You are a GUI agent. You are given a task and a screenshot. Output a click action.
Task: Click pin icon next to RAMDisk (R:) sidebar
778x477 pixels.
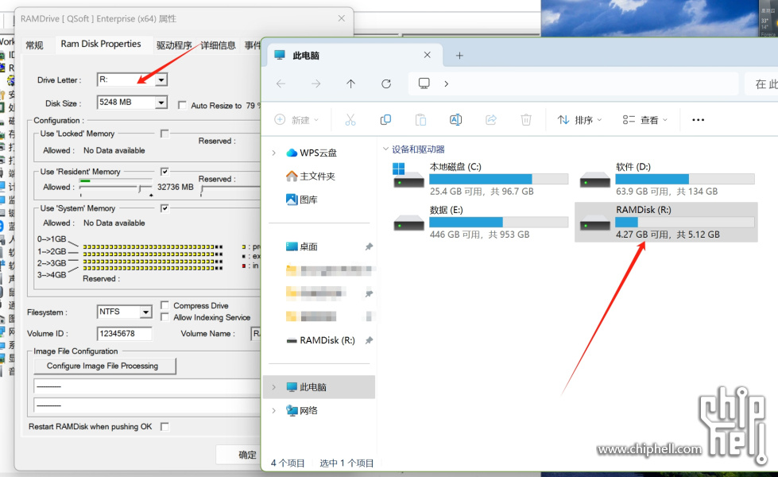[369, 340]
